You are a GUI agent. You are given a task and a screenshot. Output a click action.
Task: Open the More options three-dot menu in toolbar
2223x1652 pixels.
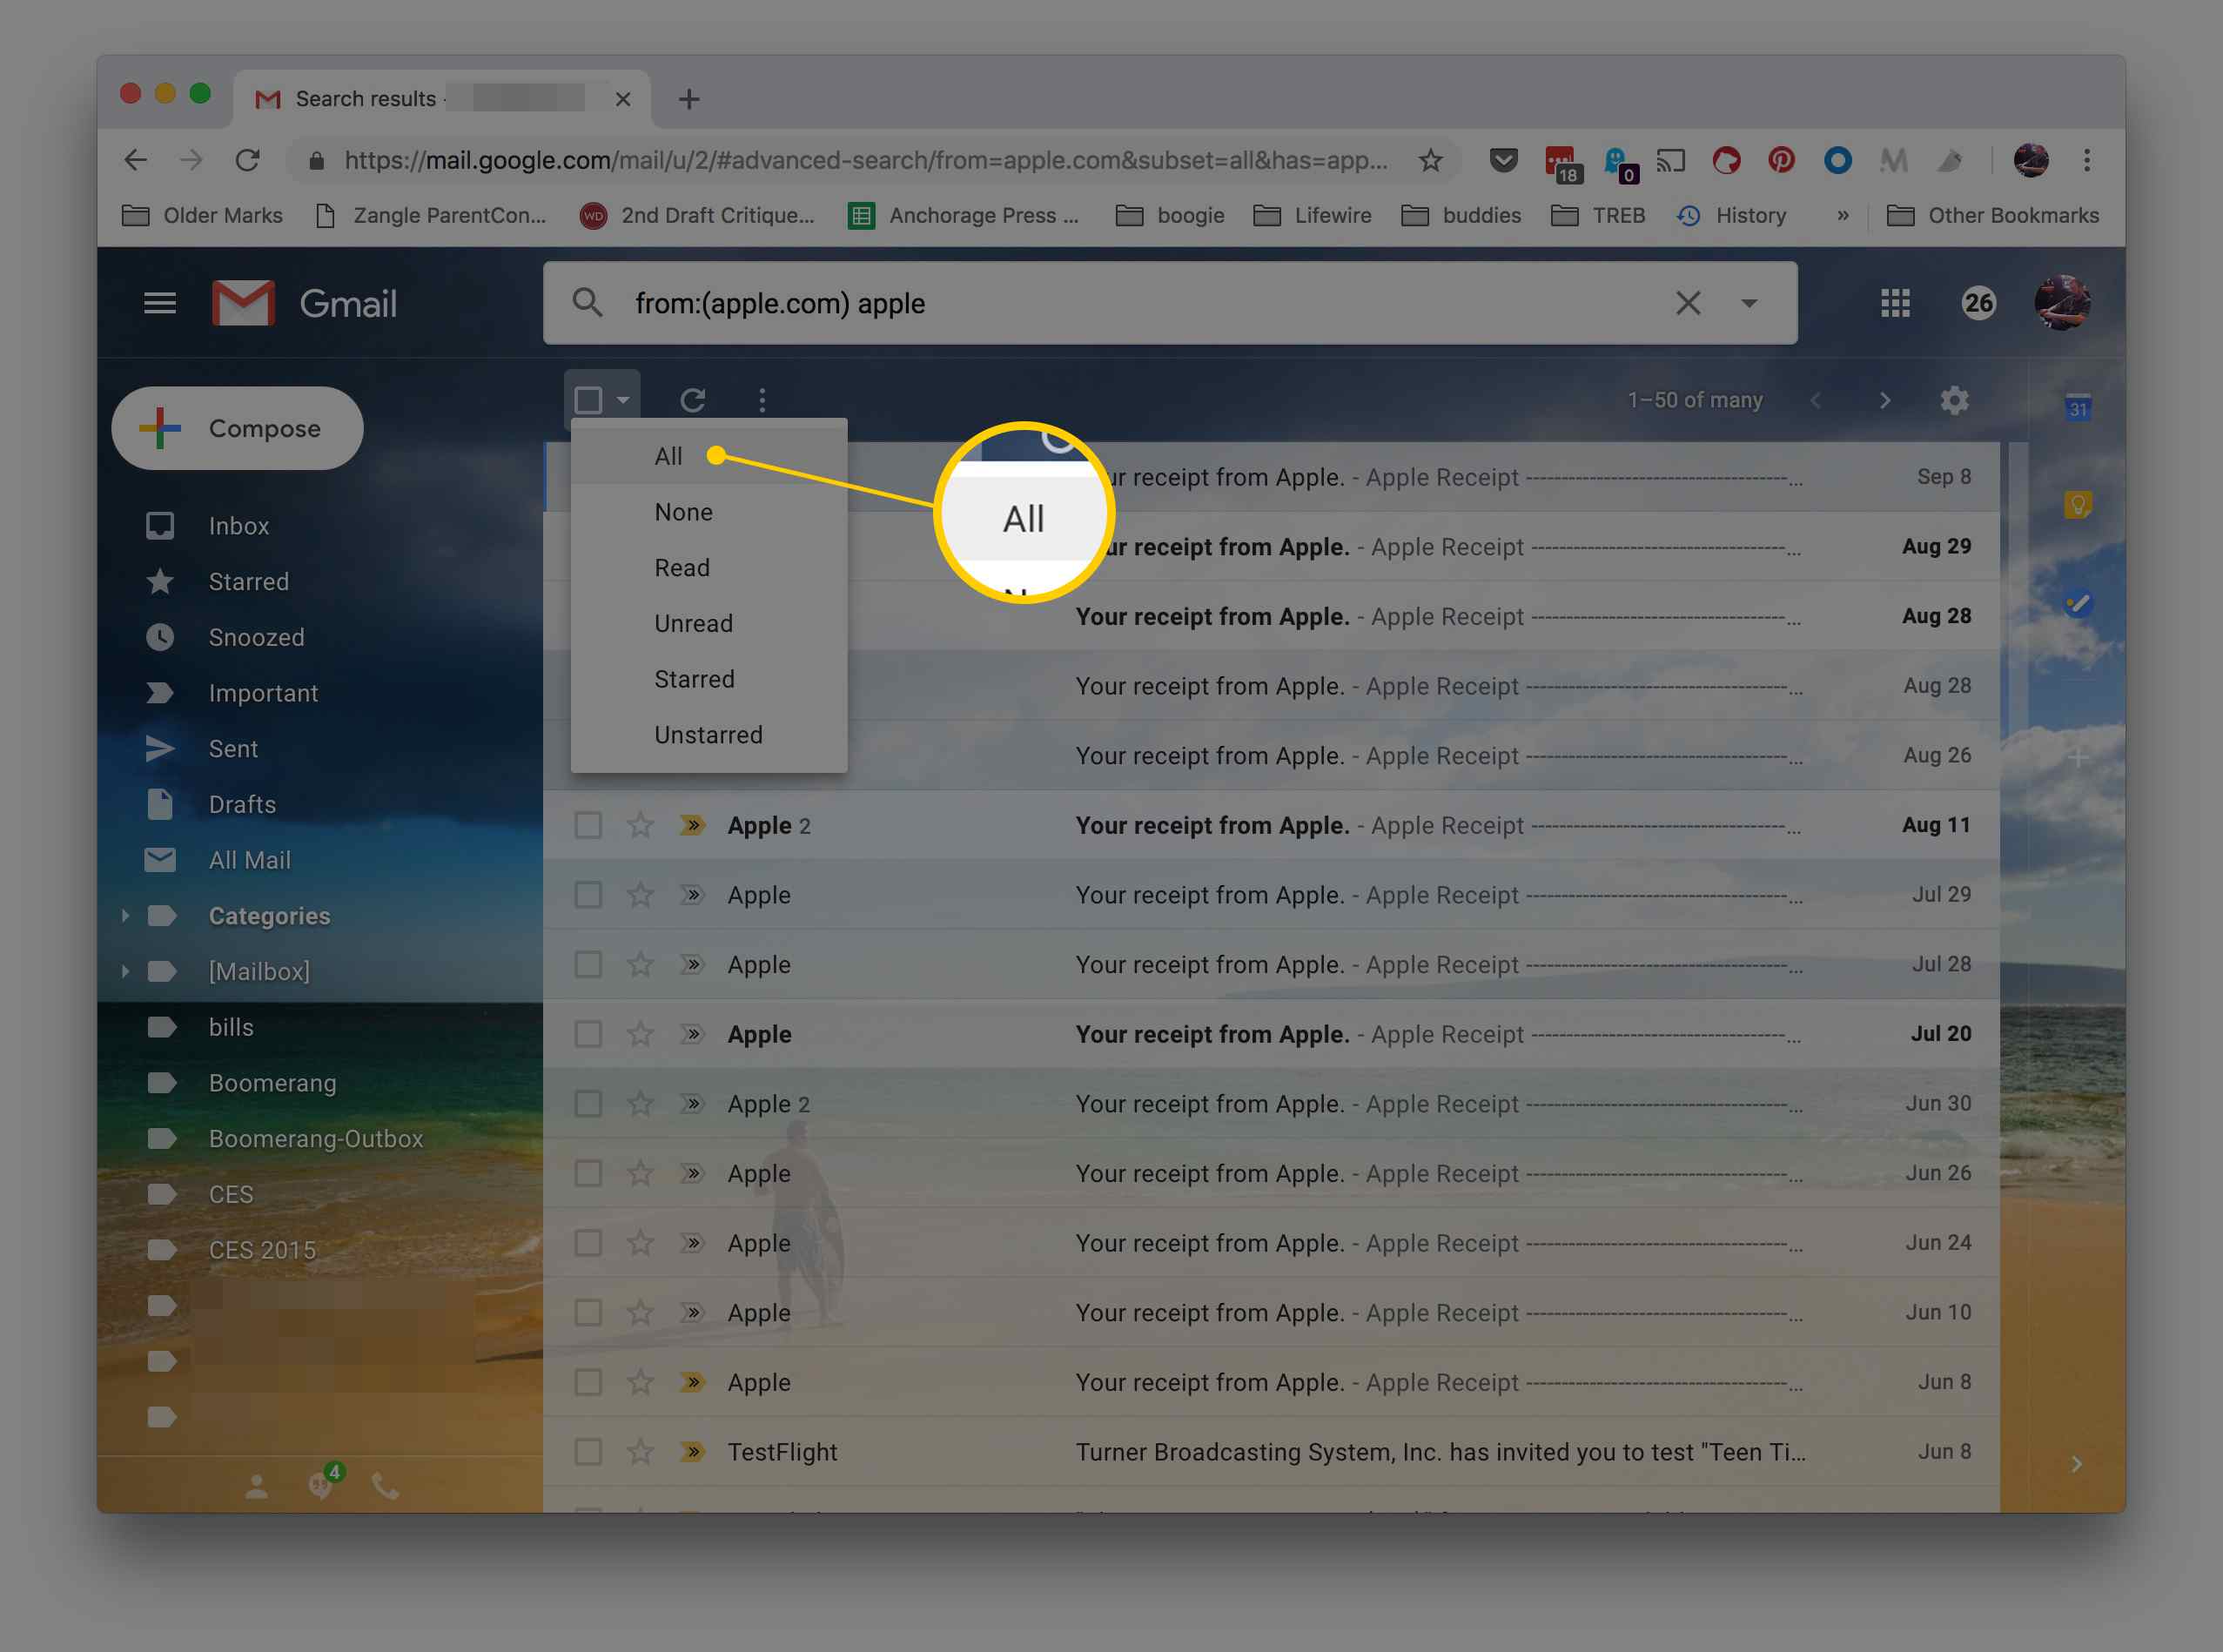(762, 400)
